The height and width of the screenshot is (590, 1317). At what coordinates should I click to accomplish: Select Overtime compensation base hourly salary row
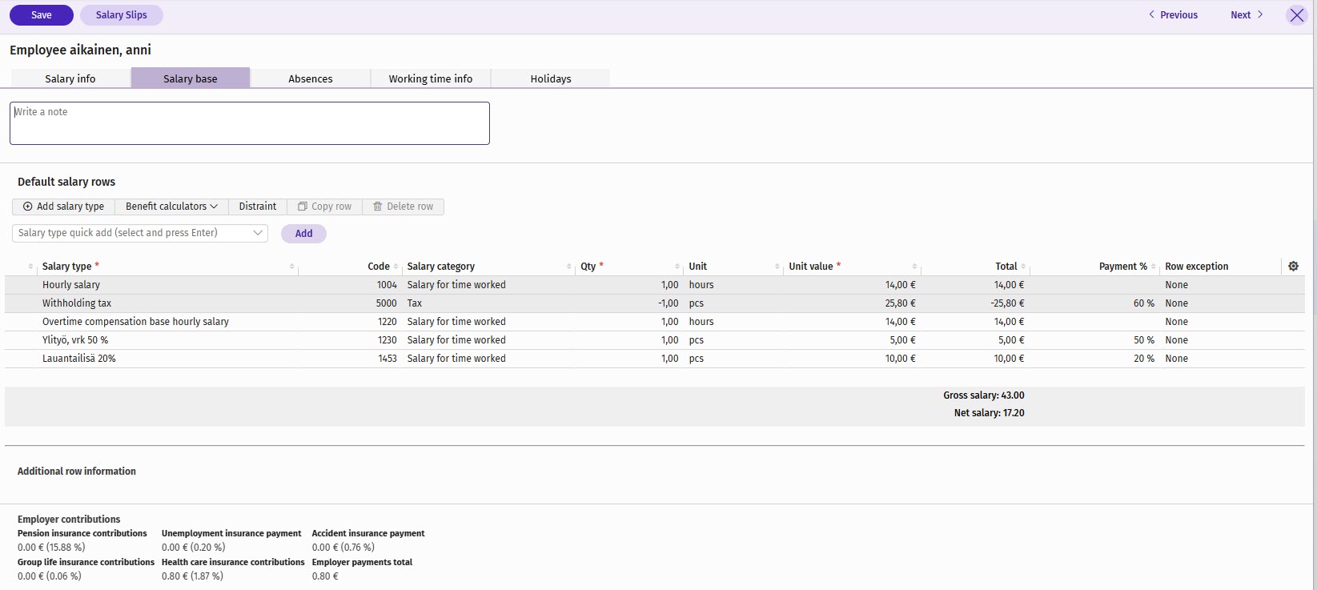[654, 322]
